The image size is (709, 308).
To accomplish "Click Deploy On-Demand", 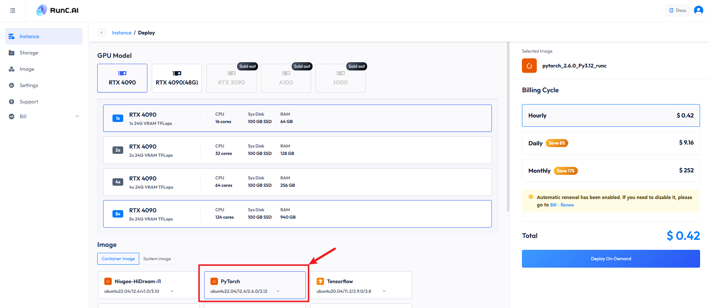I will (611, 259).
